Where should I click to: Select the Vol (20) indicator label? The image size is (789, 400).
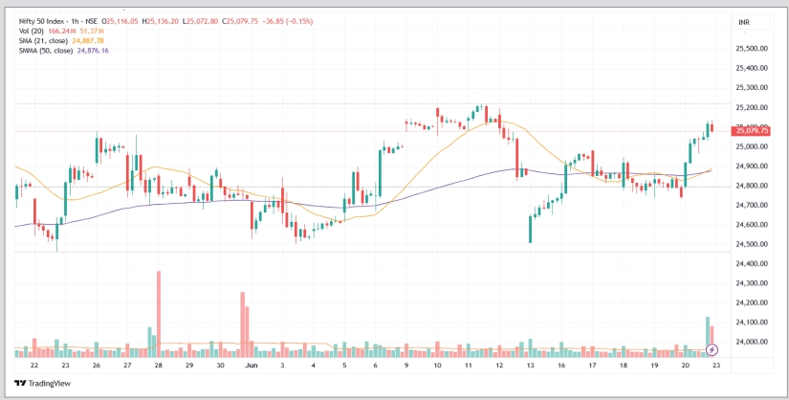[30, 32]
